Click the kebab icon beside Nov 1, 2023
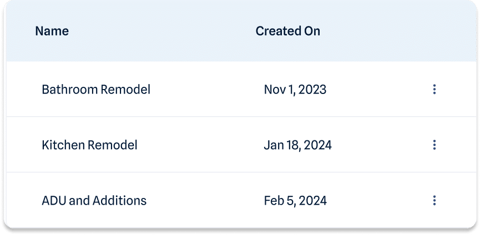Viewport: 480px width, 235px height. 434,90
